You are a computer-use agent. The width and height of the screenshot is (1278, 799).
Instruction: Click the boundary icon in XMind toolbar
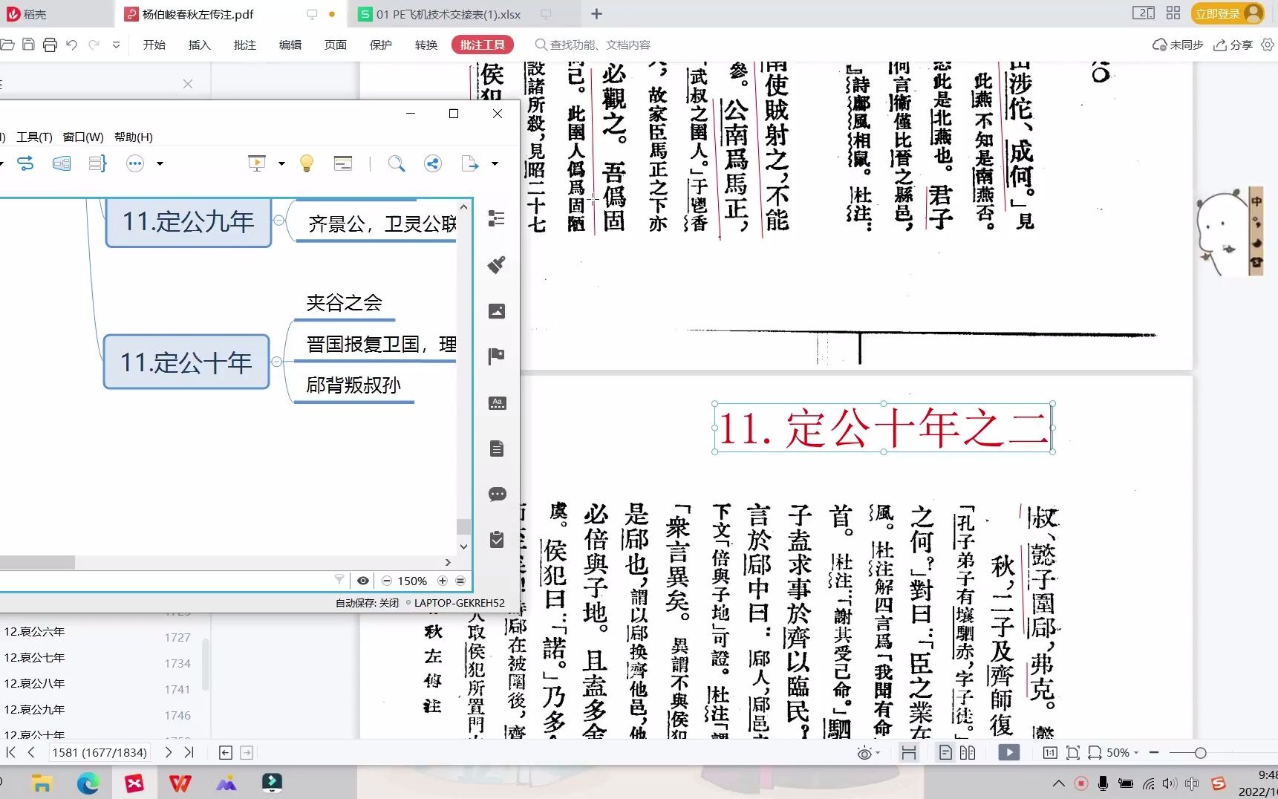click(x=62, y=163)
